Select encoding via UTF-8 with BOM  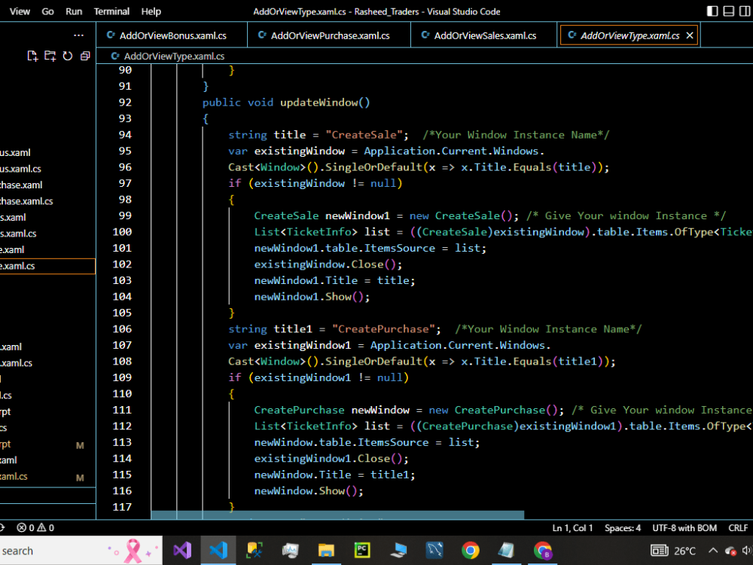point(684,528)
